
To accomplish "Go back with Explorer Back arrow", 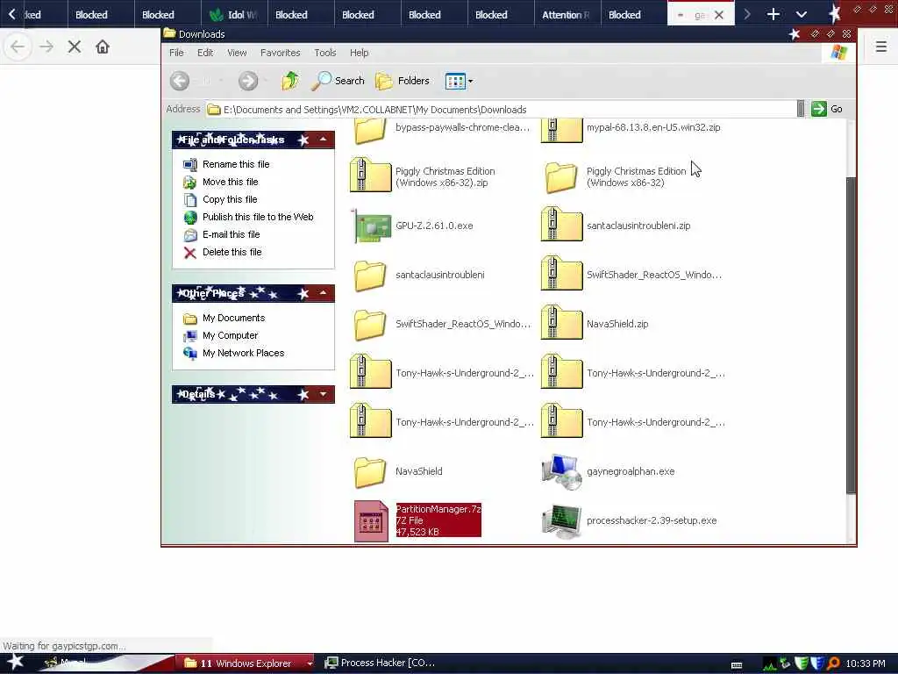I will pyautogui.click(x=180, y=81).
